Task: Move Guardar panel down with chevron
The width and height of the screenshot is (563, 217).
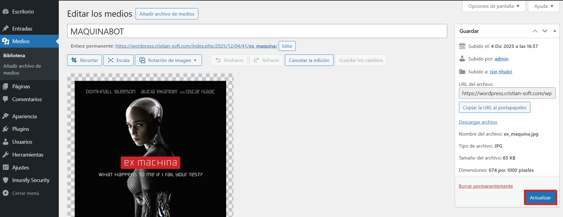Action: pyautogui.click(x=545, y=31)
